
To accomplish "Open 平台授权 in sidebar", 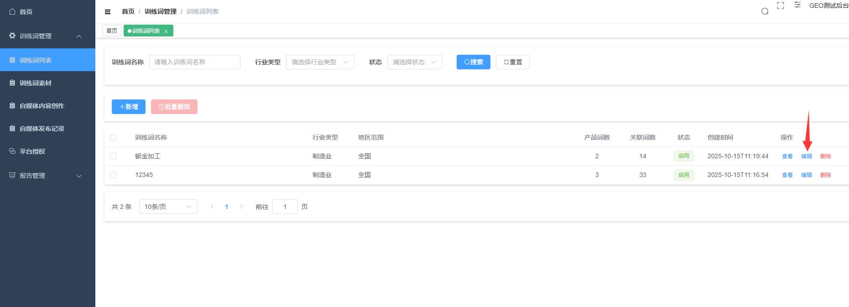I will click(x=32, y=151).
